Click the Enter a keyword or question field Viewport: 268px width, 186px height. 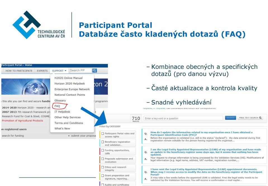click(183, 118)
